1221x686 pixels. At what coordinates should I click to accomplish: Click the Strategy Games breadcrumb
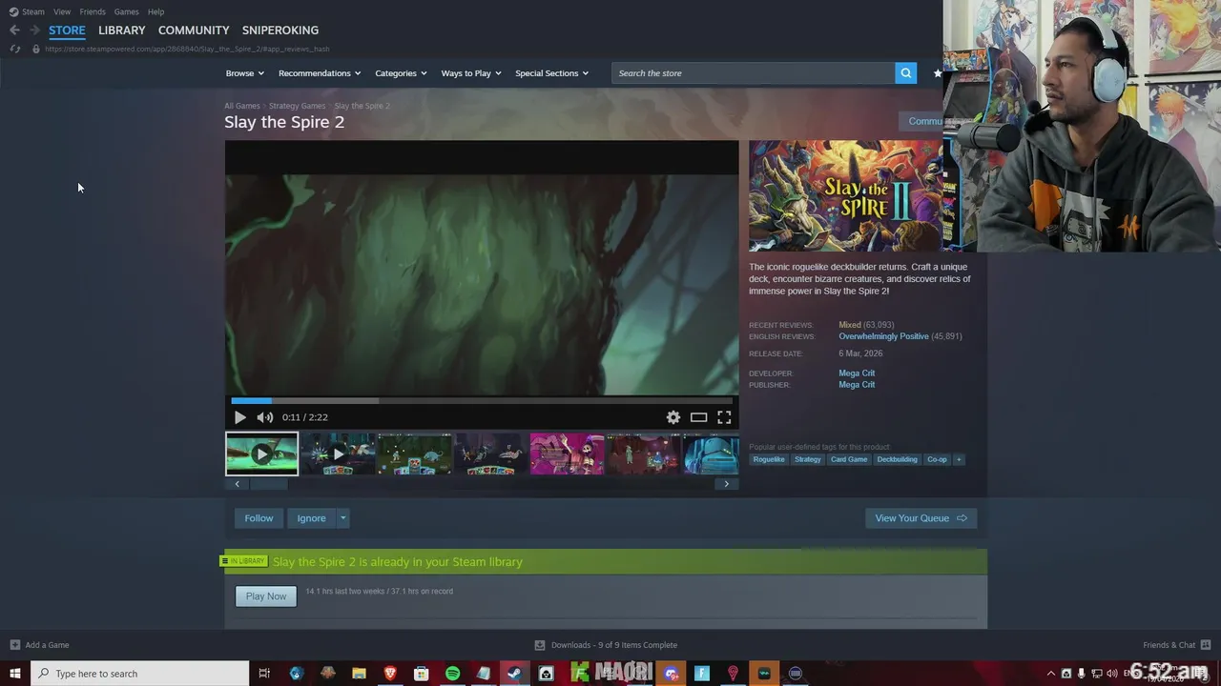tap(297, 106)
